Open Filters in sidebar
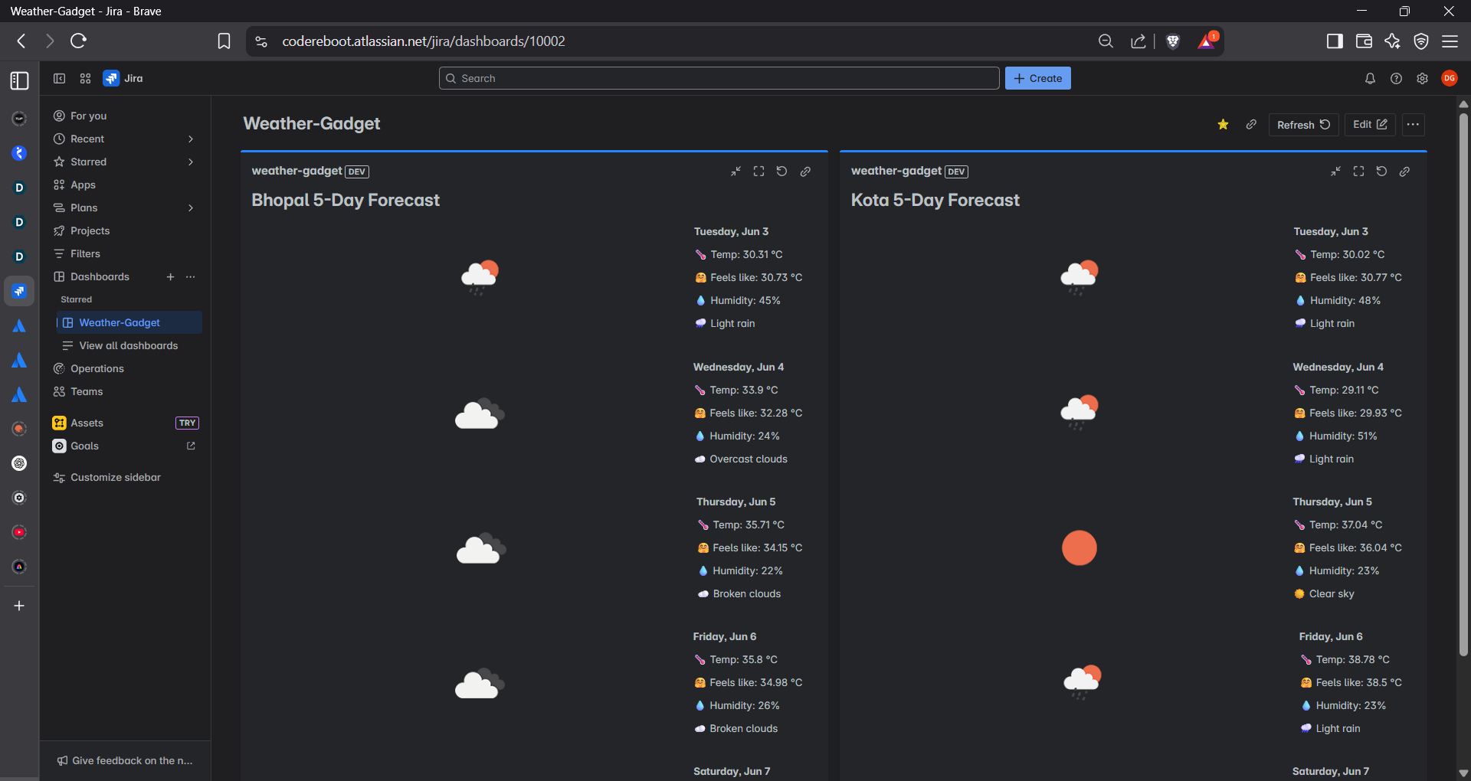 [125, 253]
